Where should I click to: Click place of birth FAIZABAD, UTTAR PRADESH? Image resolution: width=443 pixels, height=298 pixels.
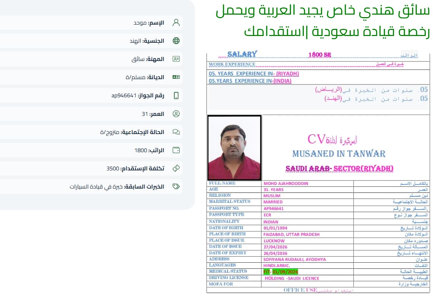pos(291,235)
